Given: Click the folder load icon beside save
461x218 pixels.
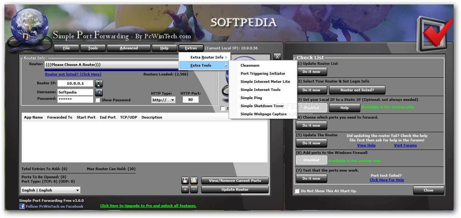Looking at the screenshot, I should (x=194, y=180).
